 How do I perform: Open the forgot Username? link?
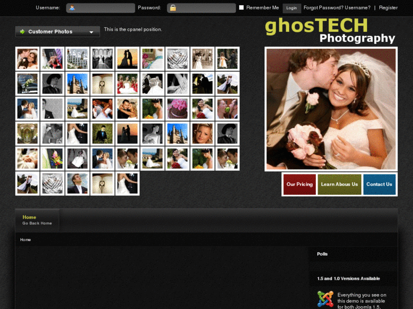coord(357,7)
